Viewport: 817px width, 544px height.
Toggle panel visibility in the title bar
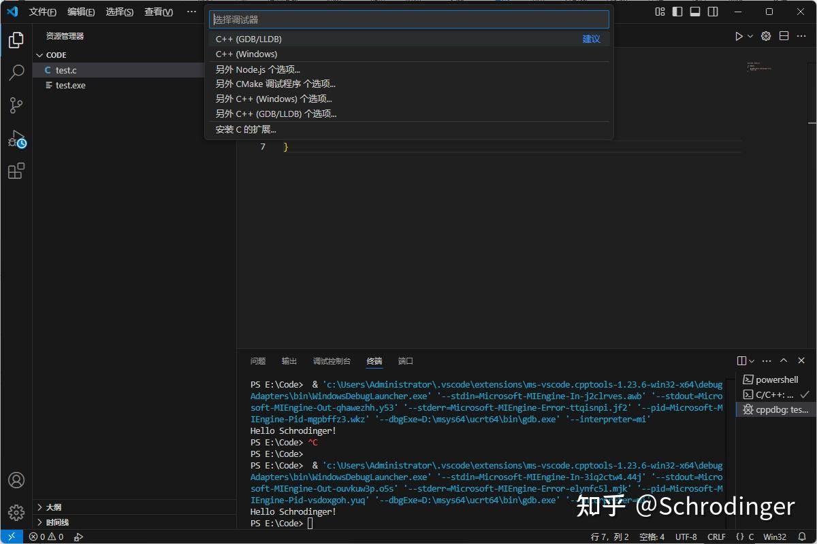(x=695, y=12)
